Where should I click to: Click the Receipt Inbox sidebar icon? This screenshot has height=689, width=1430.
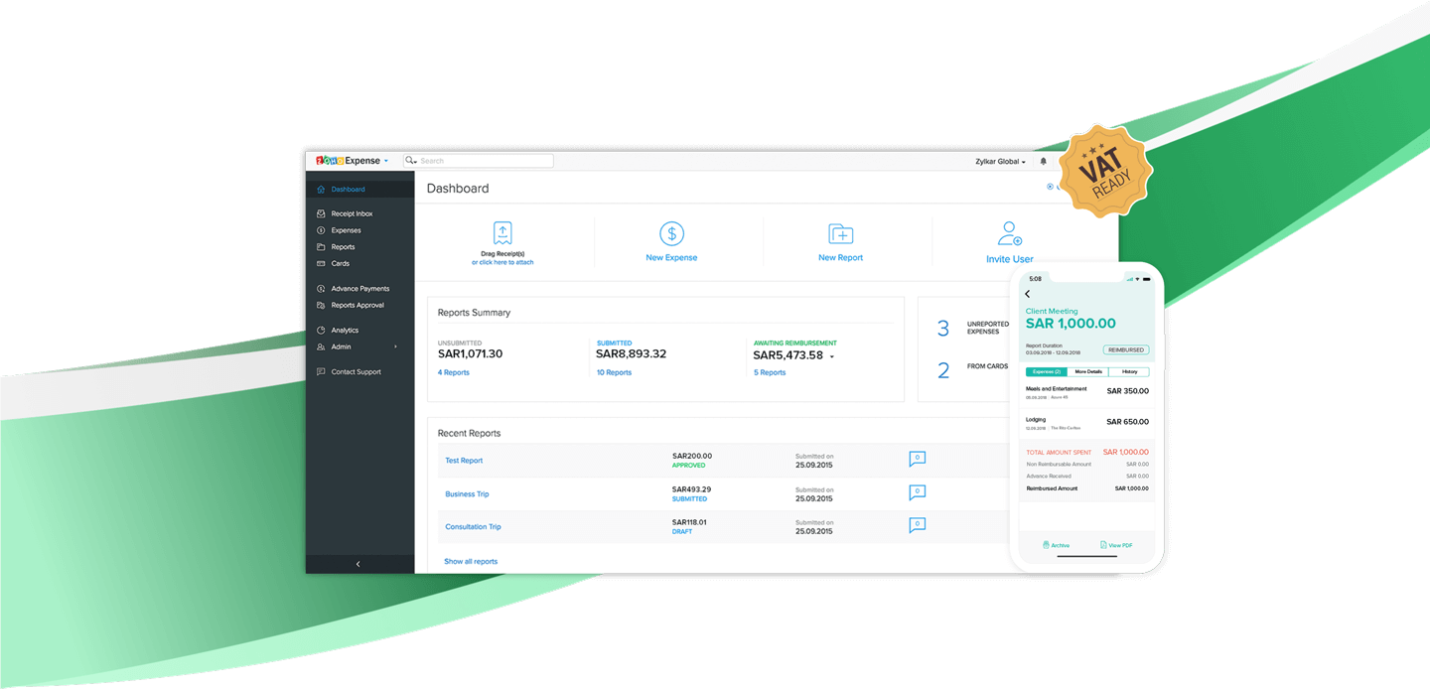coord(321,213)
